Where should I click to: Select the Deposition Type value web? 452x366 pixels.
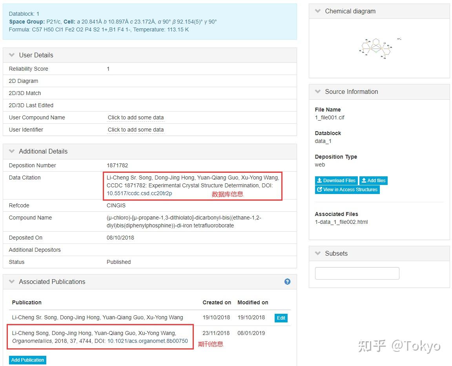pos(320,165)
